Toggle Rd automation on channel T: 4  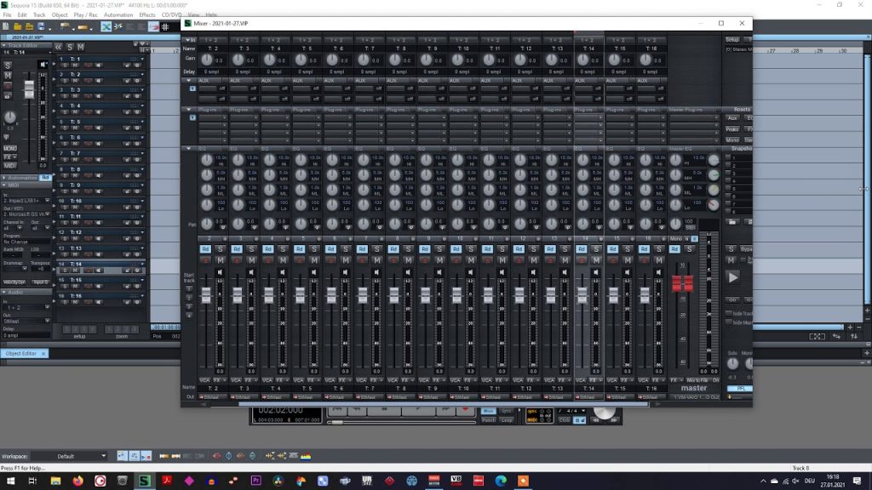click(268, 249)
